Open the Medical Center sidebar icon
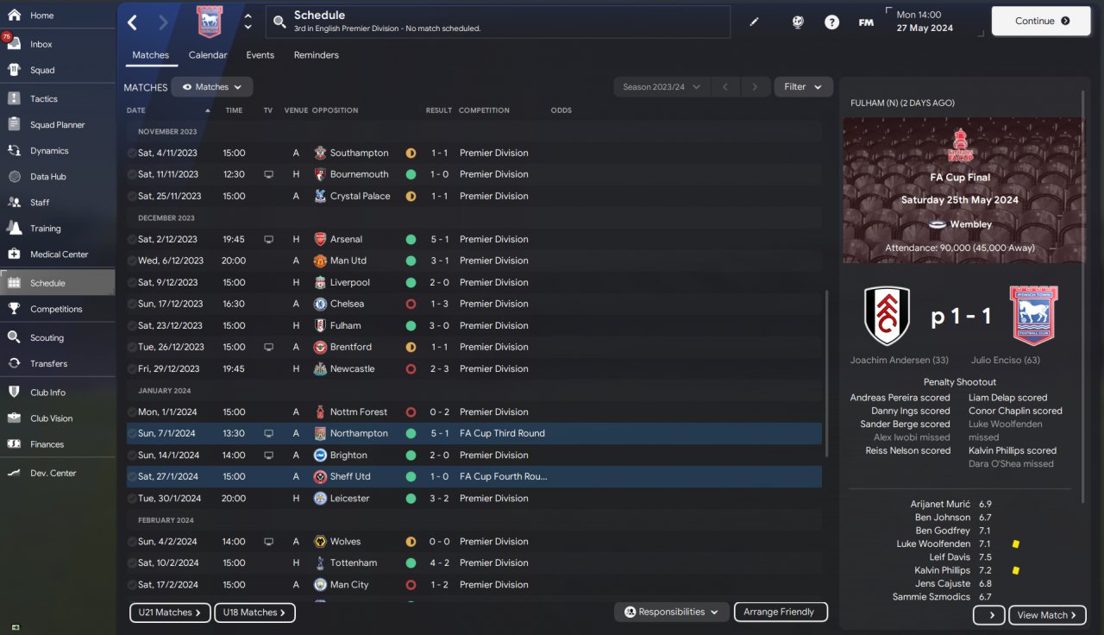 point(14,254)
